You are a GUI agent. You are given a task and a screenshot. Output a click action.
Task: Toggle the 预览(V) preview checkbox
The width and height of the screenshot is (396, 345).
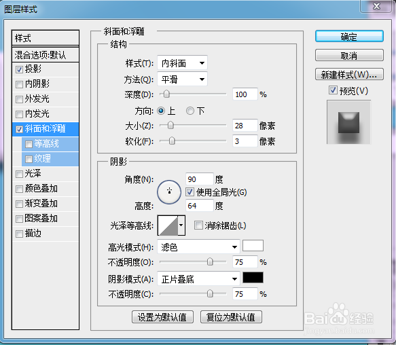coord(333,90)
